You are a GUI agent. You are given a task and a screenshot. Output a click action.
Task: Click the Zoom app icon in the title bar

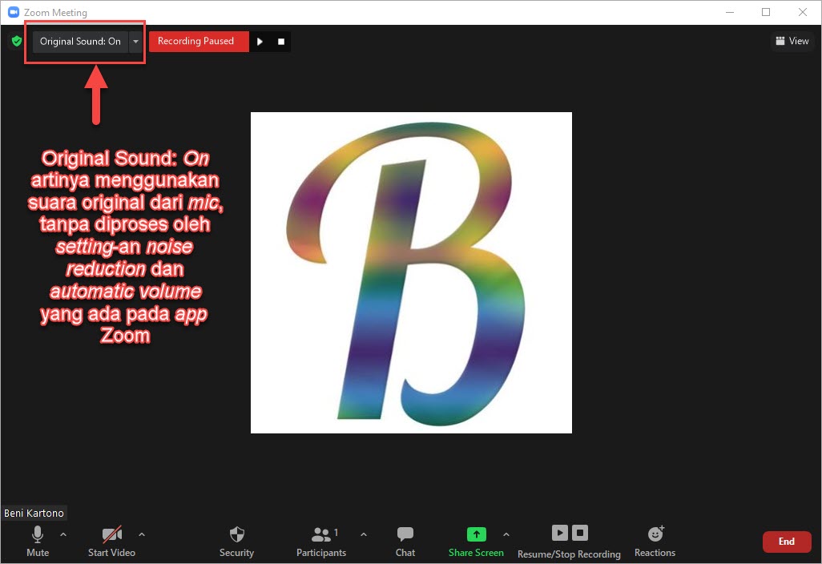[x=14, y=12]
